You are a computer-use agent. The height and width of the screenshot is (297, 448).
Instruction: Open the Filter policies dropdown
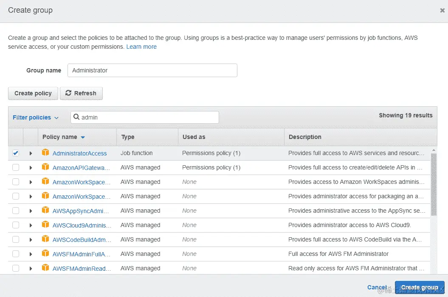[x=36, y=117]
